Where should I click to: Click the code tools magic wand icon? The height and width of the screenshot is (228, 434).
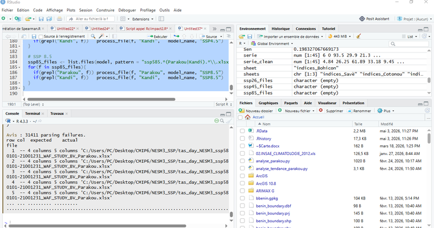[102, 36]
